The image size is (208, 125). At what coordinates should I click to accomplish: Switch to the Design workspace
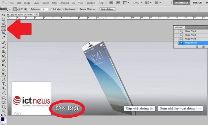tap(197, 3)
